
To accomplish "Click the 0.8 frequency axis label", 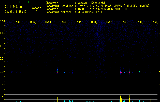I will [x=2, y=71].
